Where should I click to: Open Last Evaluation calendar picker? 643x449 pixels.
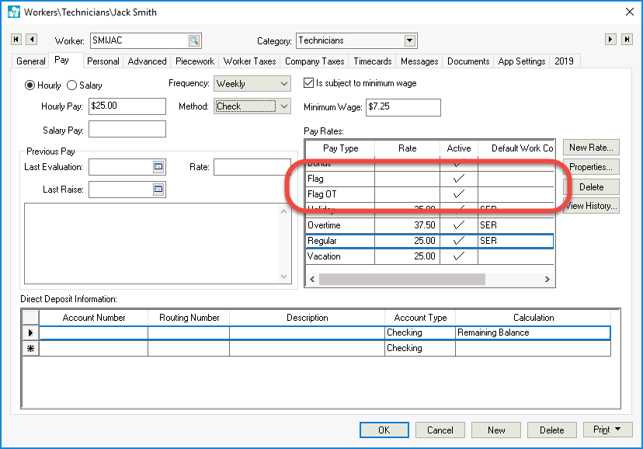[x=158, y=166]
